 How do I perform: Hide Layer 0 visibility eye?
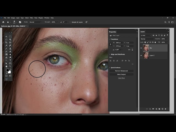click(x=141, y=56)
